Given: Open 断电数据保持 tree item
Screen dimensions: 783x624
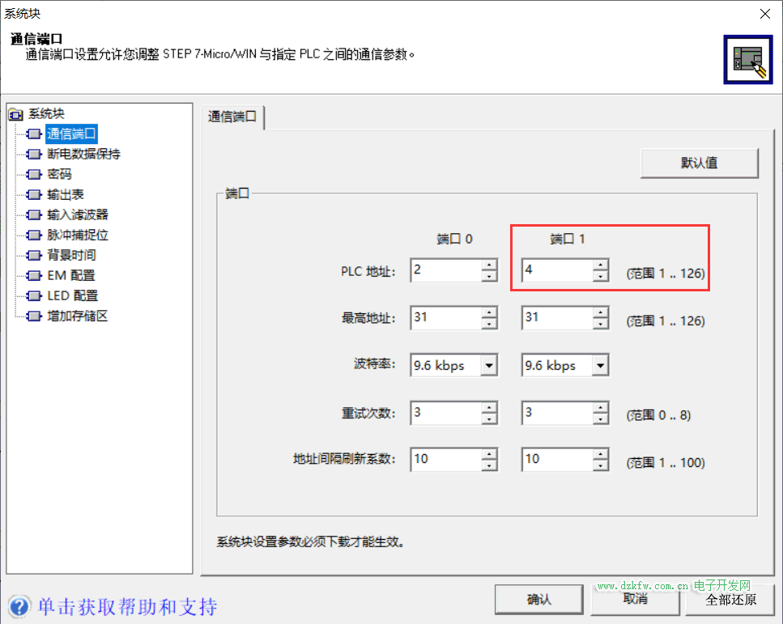Looking at the screenshot, I should [x=83, y=154].
